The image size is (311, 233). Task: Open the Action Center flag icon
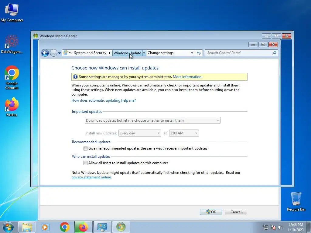(273, 227)
